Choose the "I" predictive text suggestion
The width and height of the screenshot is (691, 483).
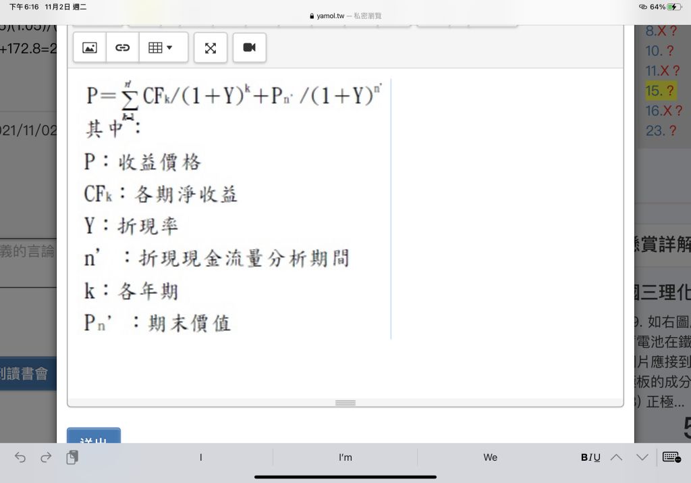pos(200,457)
